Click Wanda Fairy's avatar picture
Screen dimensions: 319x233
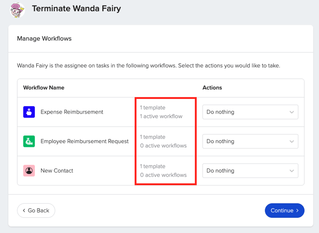[18, 10]
